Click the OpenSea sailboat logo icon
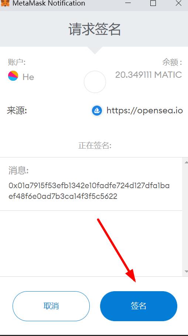The height and width of the screenshot is (336, 188). [x=97, y=110]
